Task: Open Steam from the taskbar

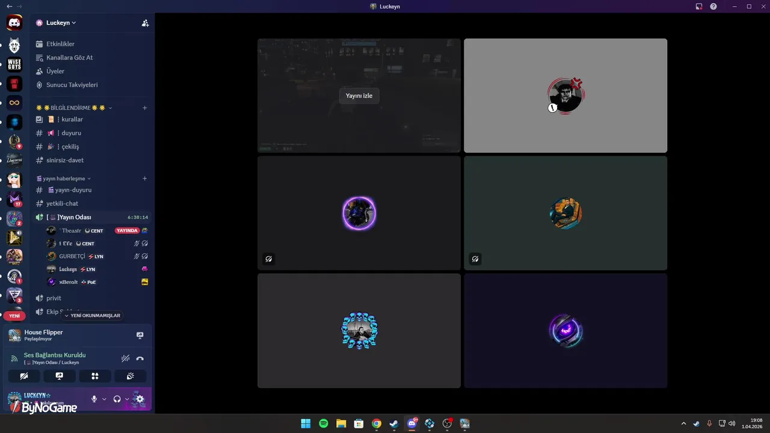Action: click(394, 423)
